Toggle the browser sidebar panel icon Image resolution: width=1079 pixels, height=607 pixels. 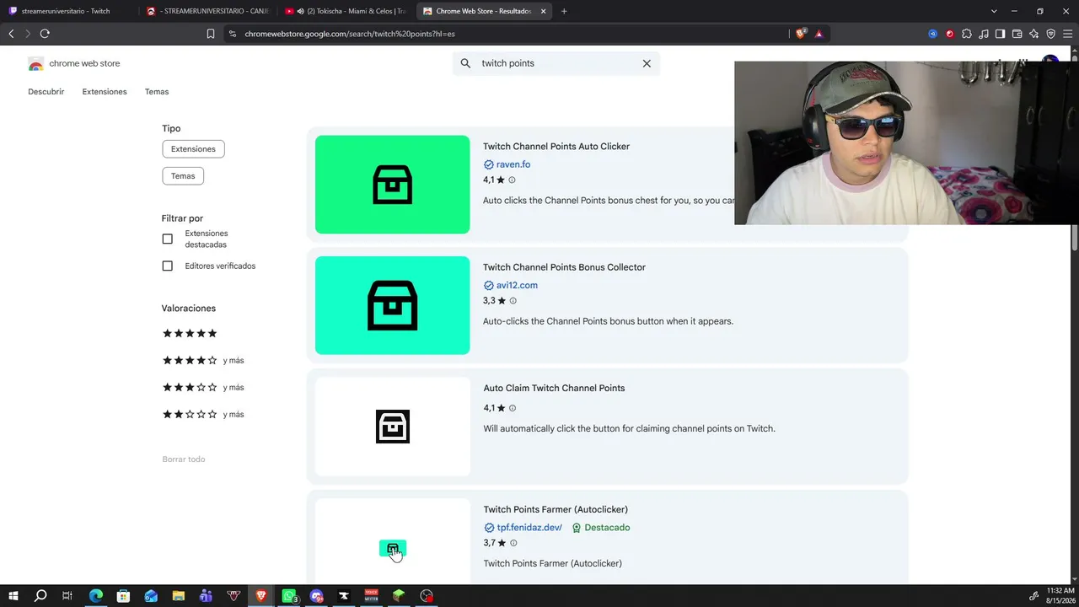tap(1000, 34)
